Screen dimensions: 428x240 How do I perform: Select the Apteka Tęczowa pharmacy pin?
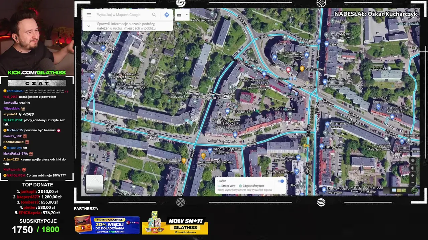click(x=288, y=70)
